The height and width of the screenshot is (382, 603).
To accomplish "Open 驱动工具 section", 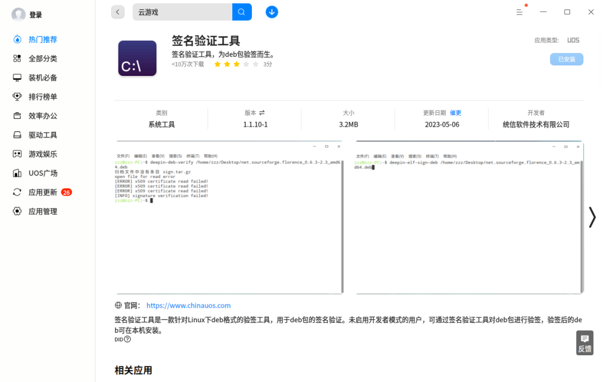I will [x=42, y=135].
